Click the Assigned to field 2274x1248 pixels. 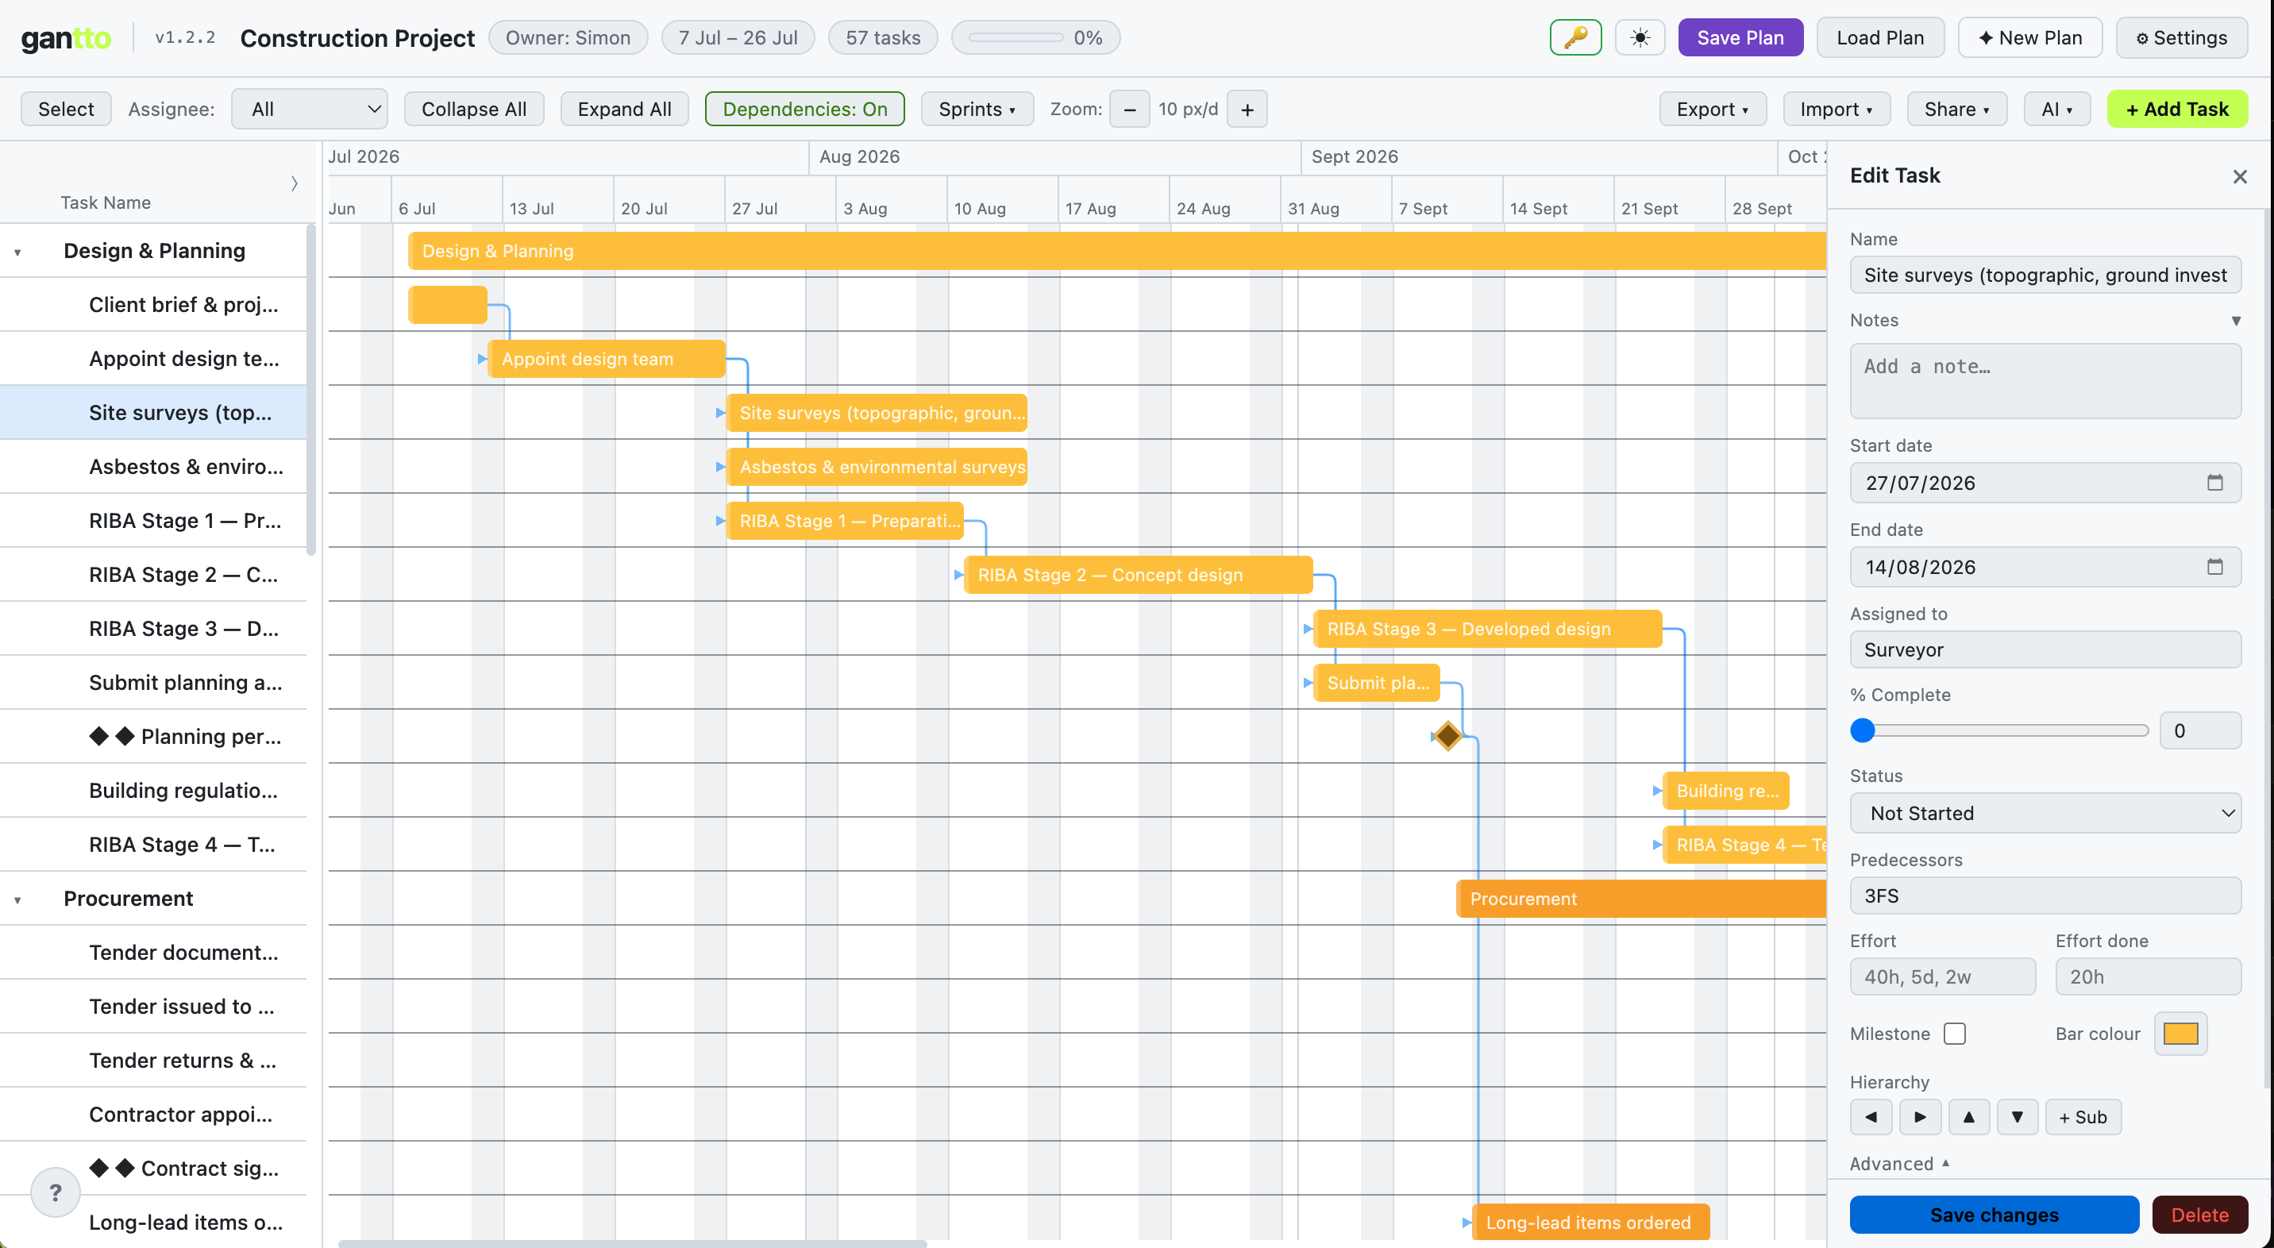[x=2045, y=649]
